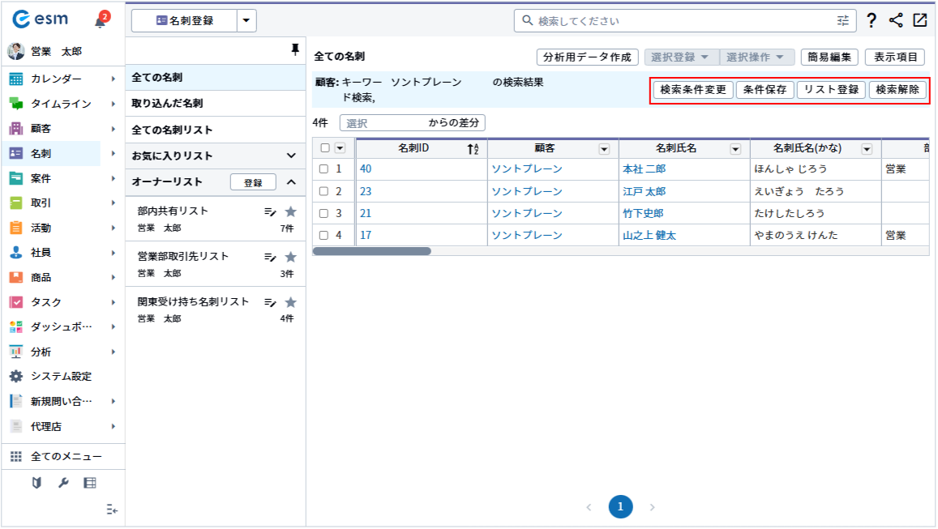This screenshot has height=529, width=938.
Task: Click the pin icon above list panel
Action: coord(295,50)
